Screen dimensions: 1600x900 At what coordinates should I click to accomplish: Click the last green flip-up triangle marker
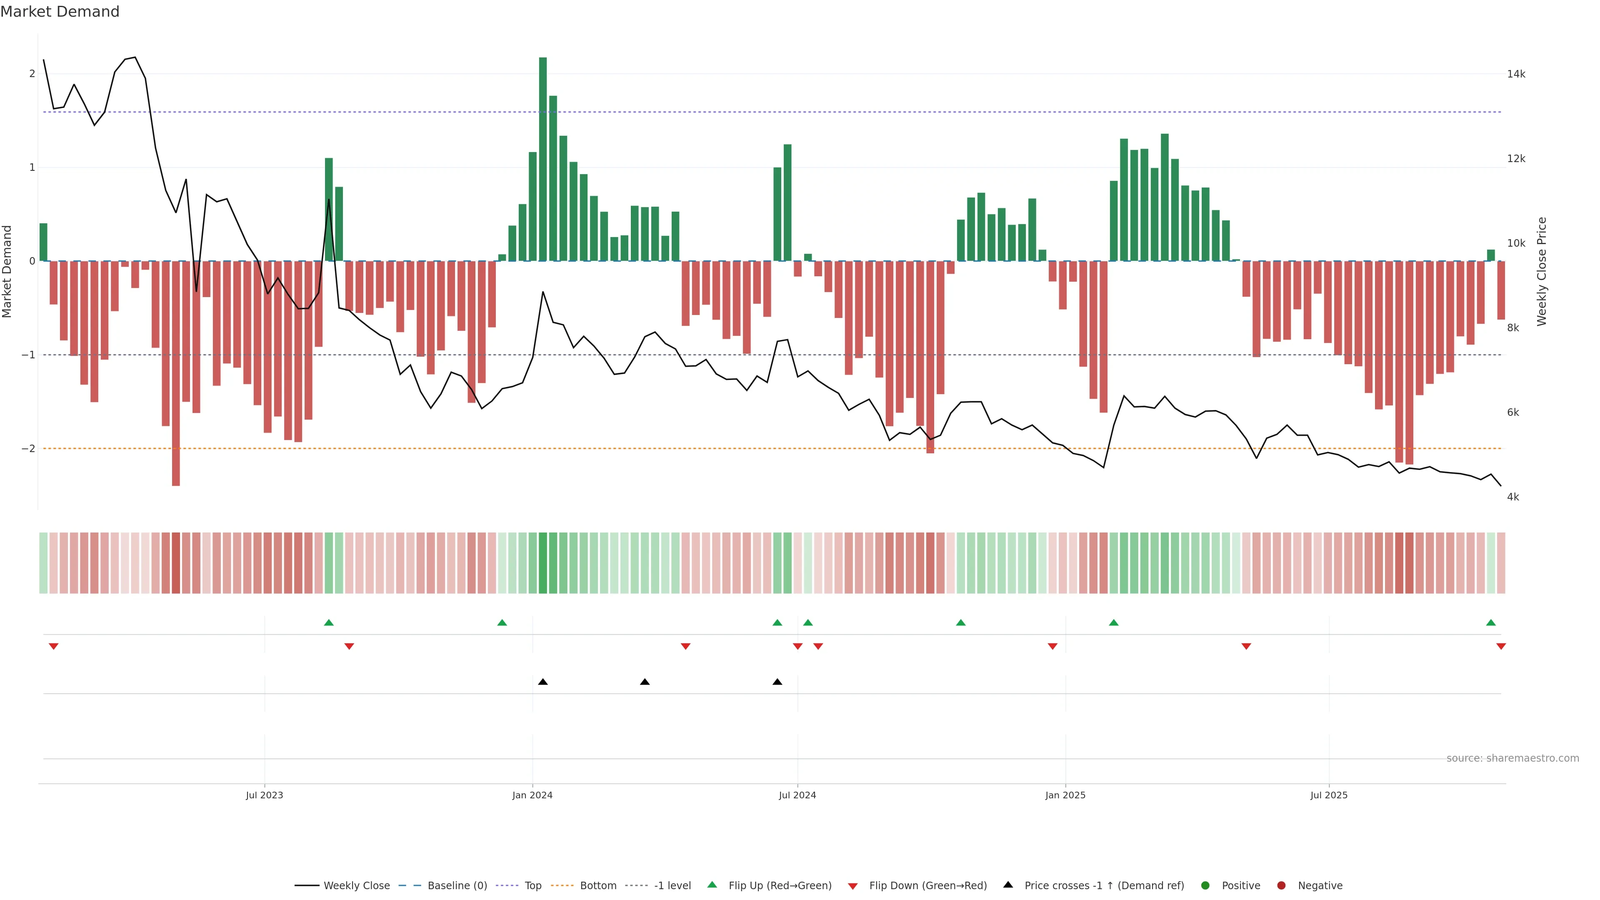click(1491, 622)
